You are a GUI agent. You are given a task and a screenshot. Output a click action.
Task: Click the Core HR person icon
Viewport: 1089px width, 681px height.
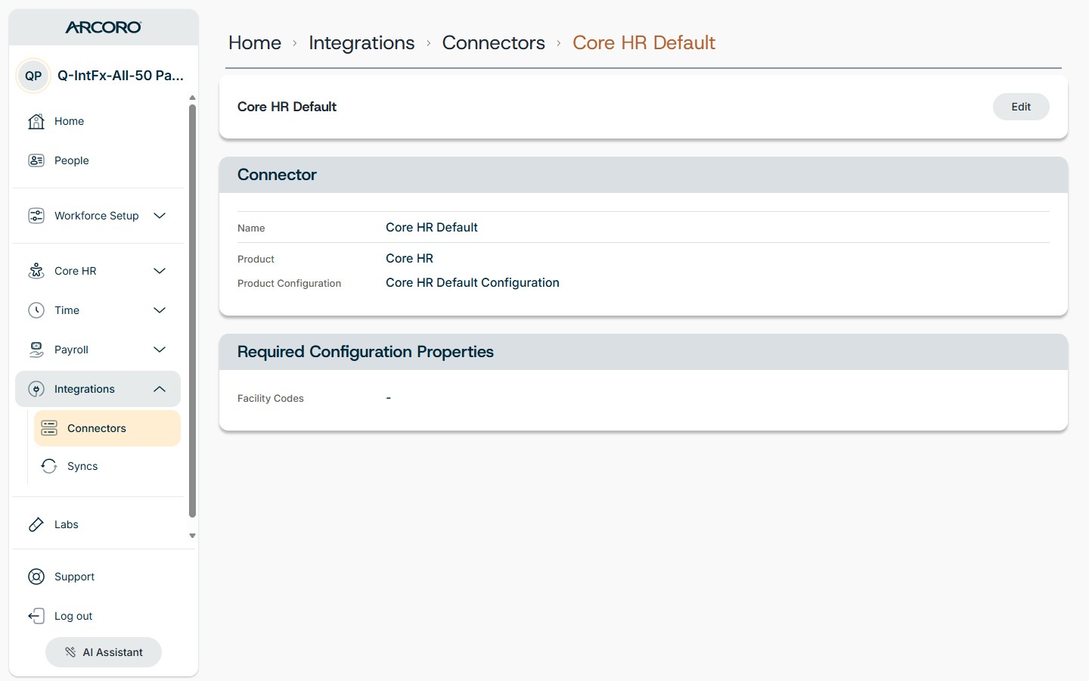(x=36, y=271)
